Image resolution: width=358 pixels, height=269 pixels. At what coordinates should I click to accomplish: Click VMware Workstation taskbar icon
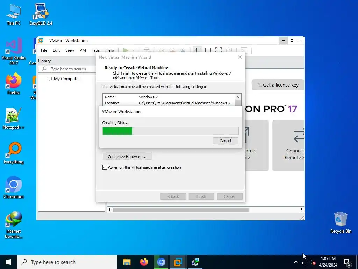click(x=178, y=262)
